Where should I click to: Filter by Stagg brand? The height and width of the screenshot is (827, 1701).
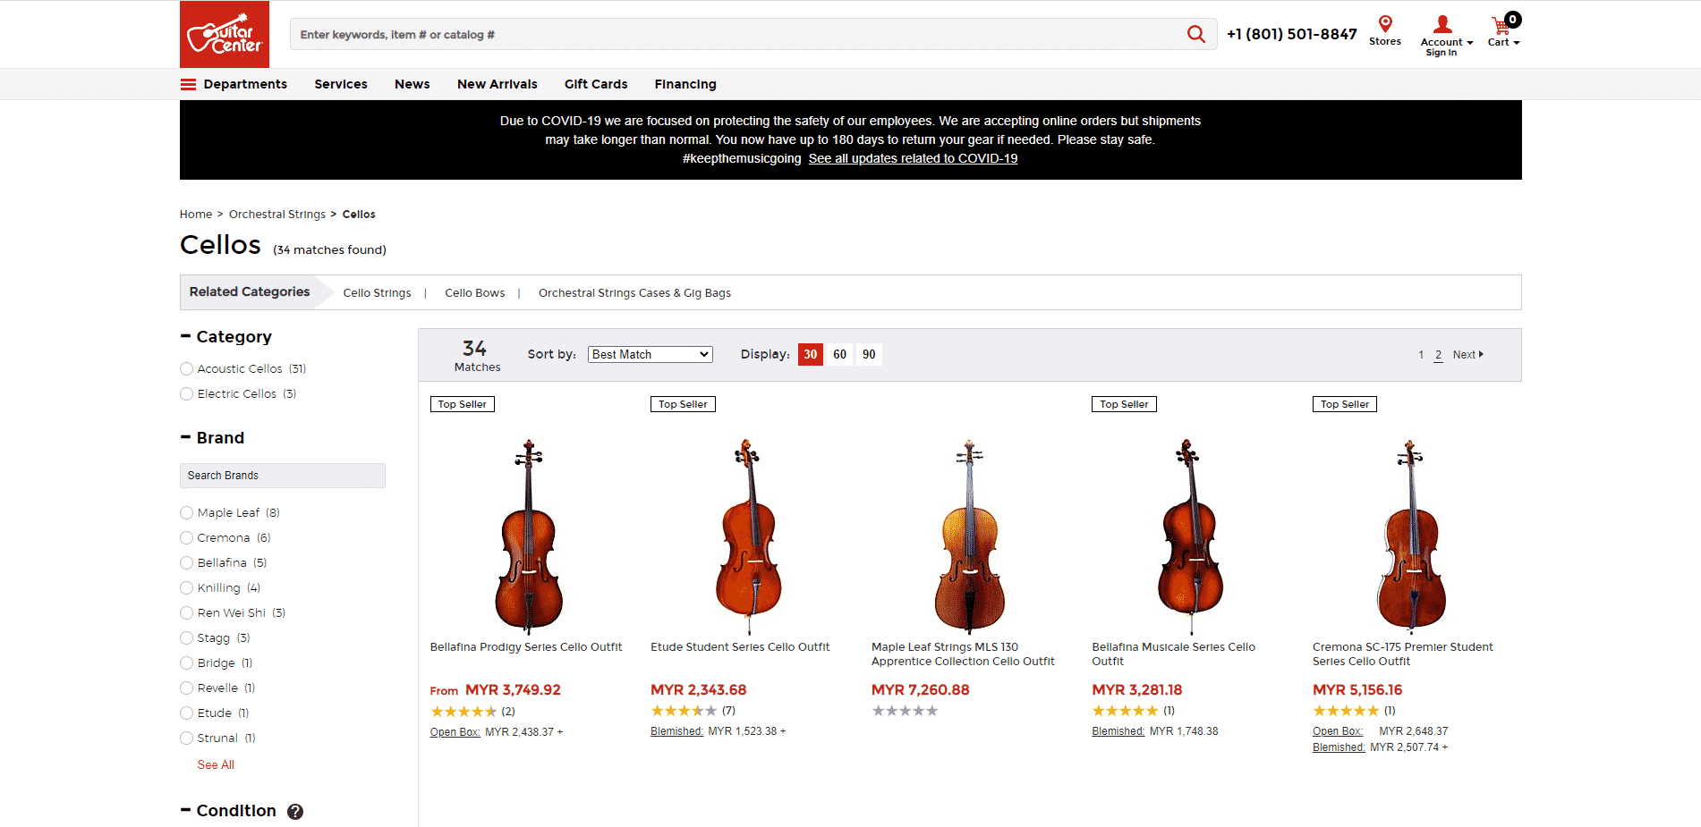click(x=186, y=637)
